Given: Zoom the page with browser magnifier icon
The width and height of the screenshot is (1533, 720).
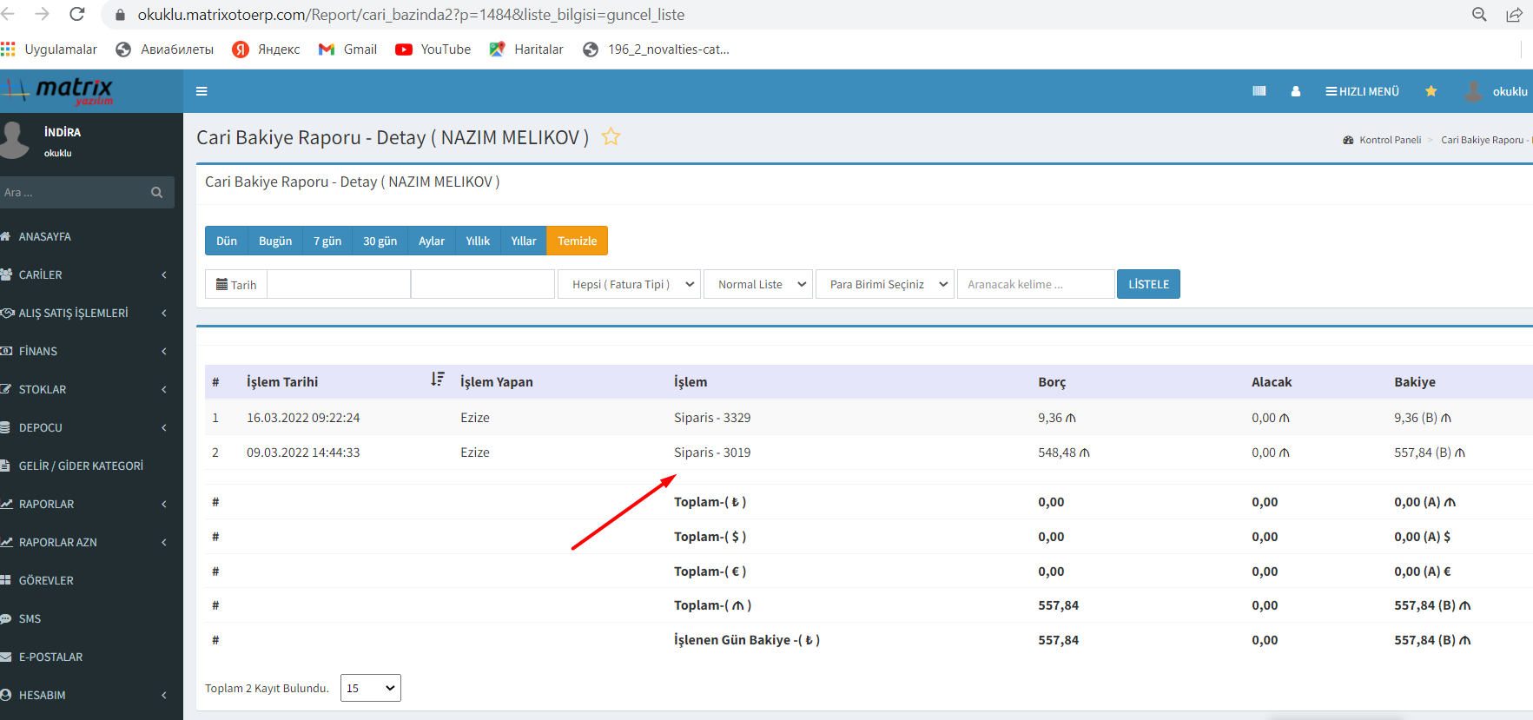Looking at the screenshot, I should (1479, 15).
